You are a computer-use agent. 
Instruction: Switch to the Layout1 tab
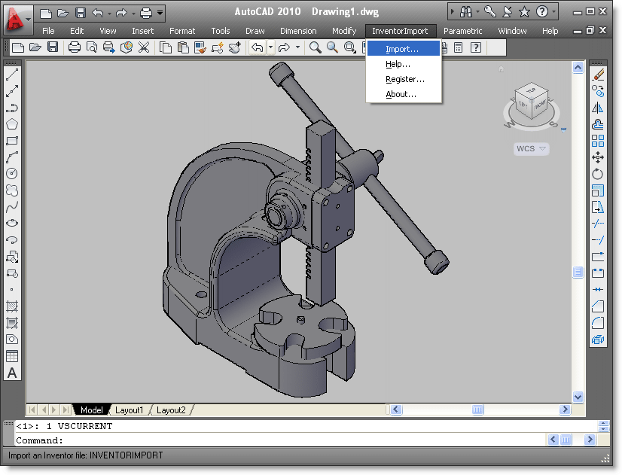129,410
